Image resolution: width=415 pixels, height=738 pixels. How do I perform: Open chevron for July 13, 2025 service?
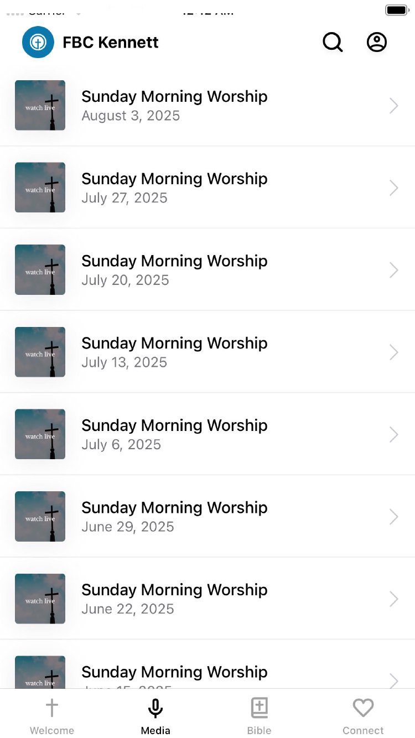coord(393,352)
